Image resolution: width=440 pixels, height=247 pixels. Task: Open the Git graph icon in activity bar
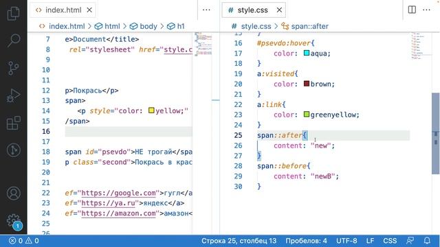[13, 150]
